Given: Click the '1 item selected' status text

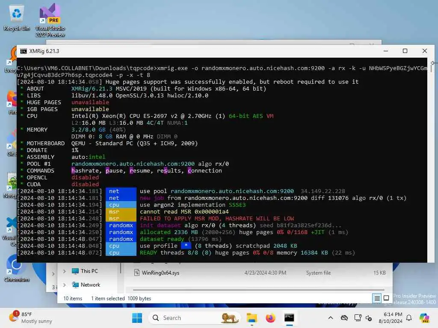Looking at the screenshot, I should coord(108,299).
